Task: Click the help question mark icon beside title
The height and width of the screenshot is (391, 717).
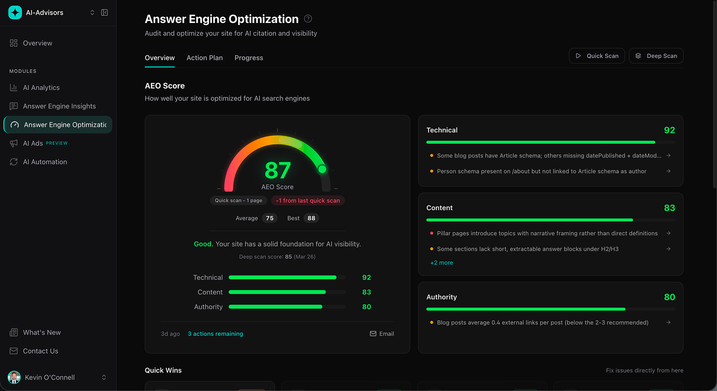Action: pyautogui.click(x=308, y=19)
